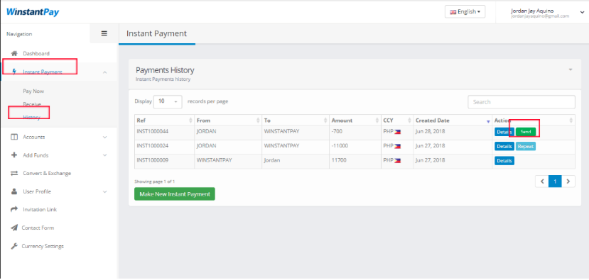
Task: Click the Dashboard home icon
Action: [14, 53]
